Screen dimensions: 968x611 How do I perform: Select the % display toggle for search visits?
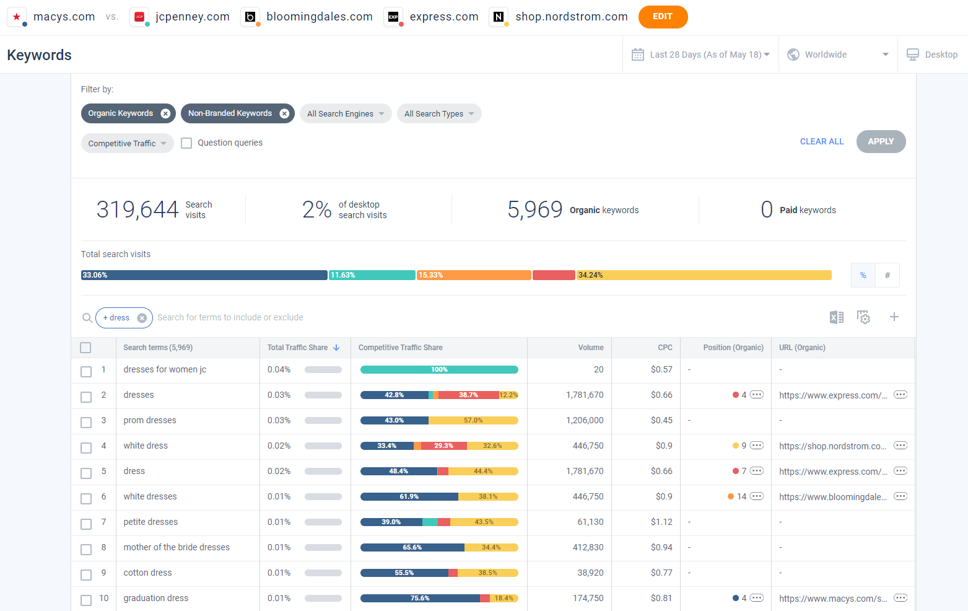coord(863,275)
